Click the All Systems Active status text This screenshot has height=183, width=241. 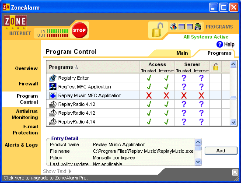[x=206, y=37]
